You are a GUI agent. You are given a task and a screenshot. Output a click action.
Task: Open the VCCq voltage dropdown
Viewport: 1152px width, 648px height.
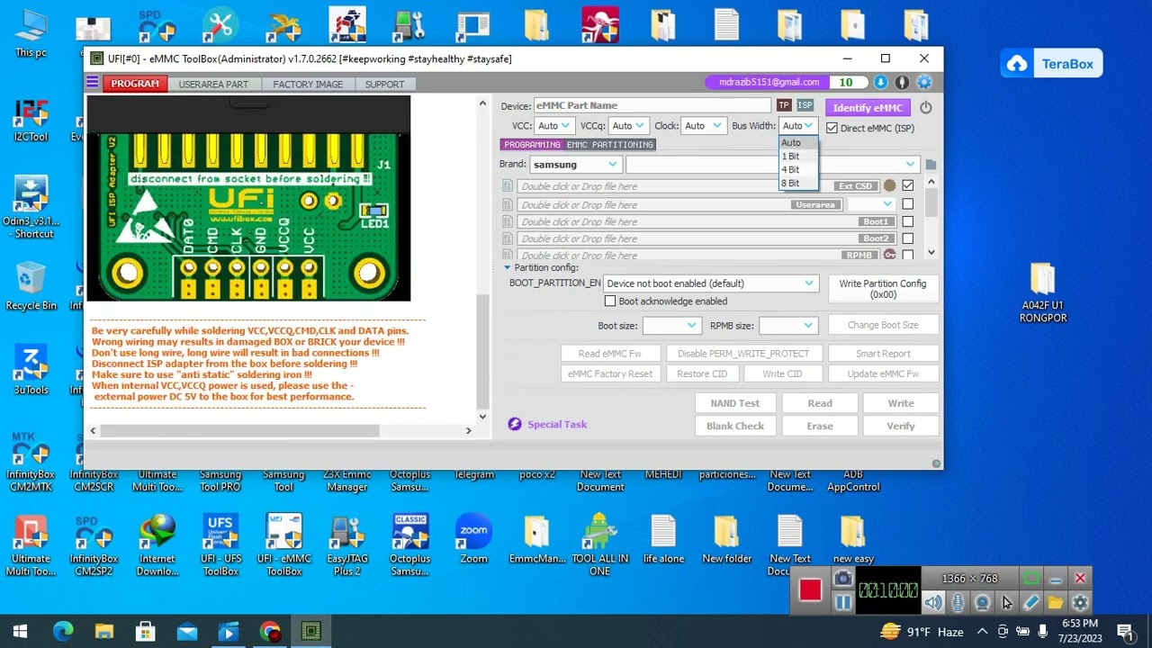pyautogui.click(x=627, y=126)
